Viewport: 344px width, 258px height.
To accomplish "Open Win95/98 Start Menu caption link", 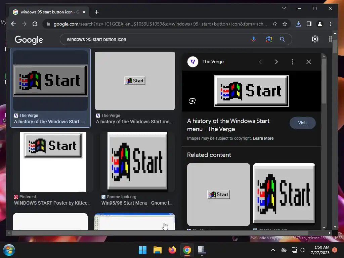I will point(137,203).
